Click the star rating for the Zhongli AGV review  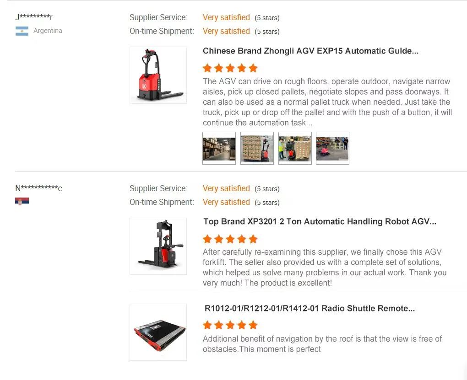point(230,68)
